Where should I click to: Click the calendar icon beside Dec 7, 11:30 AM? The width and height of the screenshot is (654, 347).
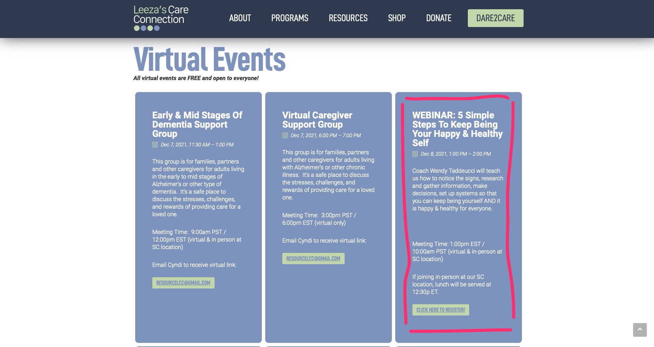[x=155, y=144]
